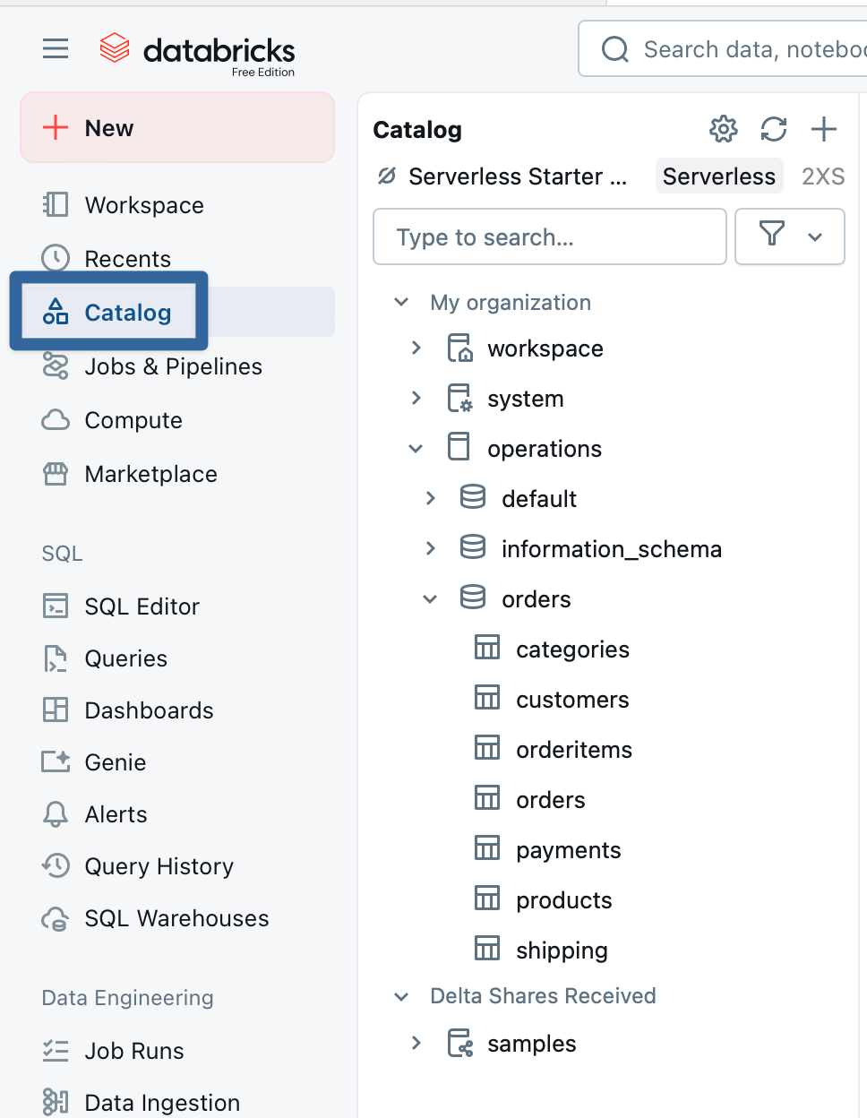The image size is (867, 1118).
Task: Click the default schema database icon
Action: pos(473,496)
